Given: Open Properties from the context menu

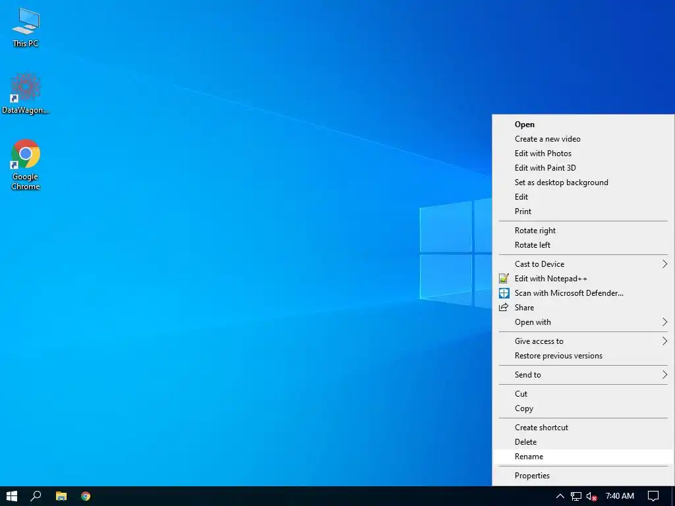Looking at the screenshot, I should (583, 476).
